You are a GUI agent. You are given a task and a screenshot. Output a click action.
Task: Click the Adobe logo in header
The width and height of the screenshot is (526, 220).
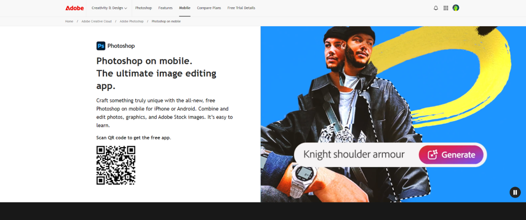[x=74, y=8]
